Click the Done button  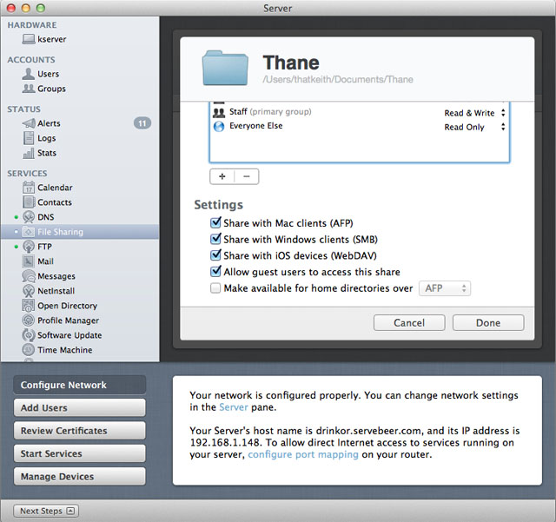point(488,323)
